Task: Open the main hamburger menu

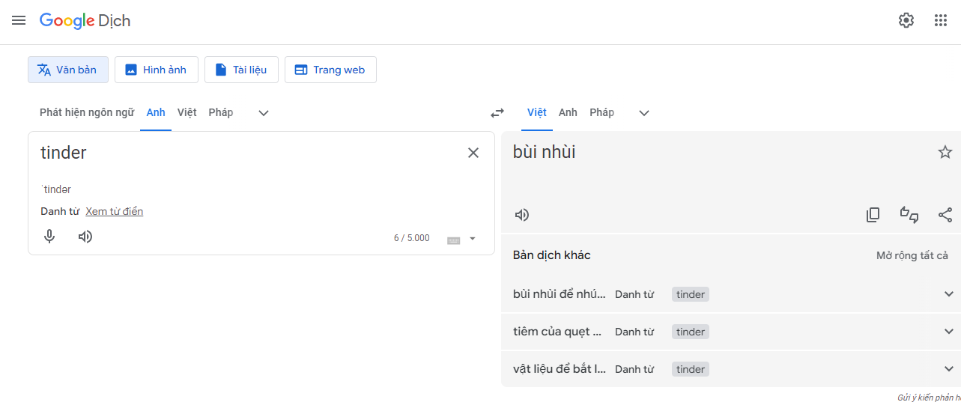Action: click(x=19, y=20)
